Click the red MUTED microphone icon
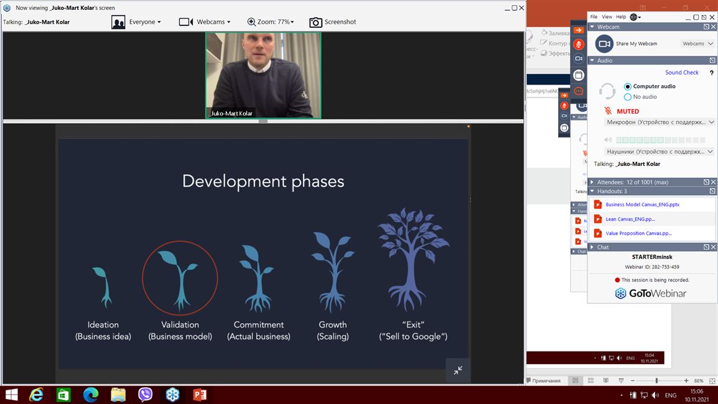Image resolution: width=718 pixels, height=404 pixels. click(608, 111)
